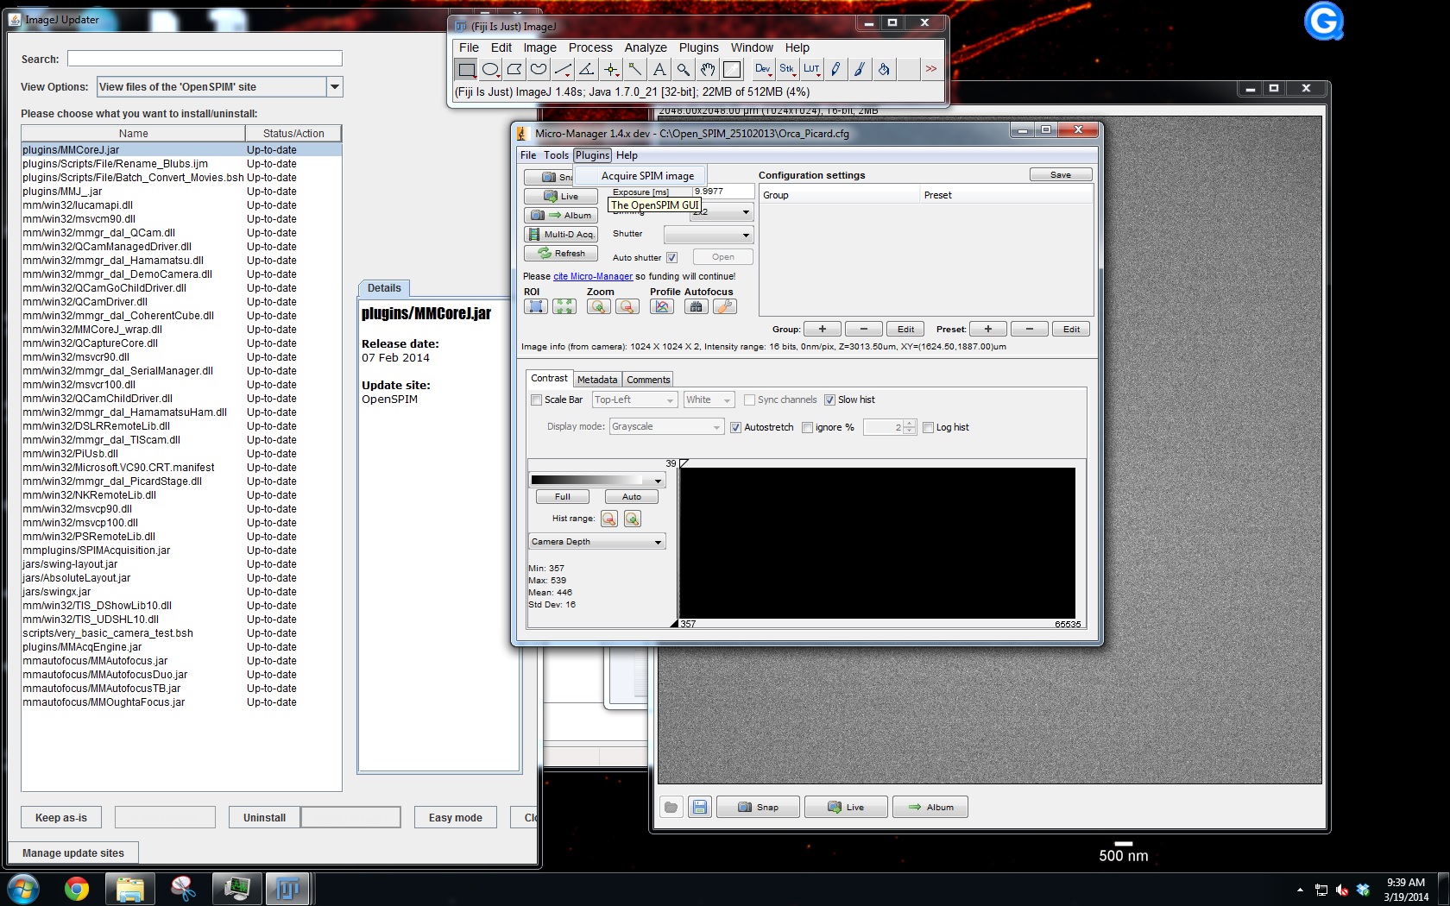Click the Zoom out magnifier icon
1450x906 pixels.
(627, 306)
